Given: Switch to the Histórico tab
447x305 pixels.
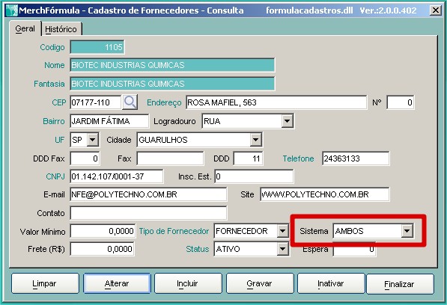Looking at the screenshot, I should (61, 29).
